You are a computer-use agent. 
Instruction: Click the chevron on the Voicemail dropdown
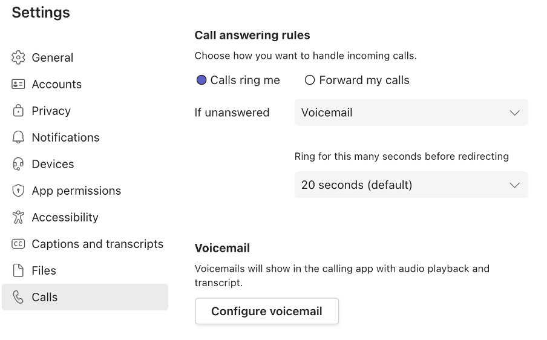(x=514, y=113)
